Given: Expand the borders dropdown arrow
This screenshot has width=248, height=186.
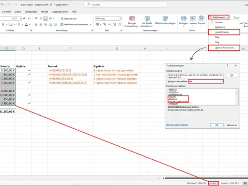Looking at the screenshot, I should pyautogui.click(x=15, y=25).
